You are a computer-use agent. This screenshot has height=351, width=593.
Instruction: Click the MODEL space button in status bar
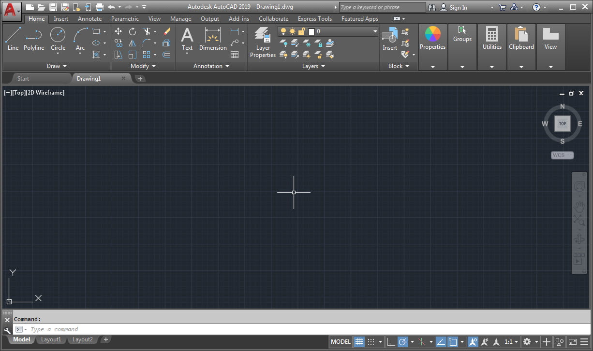tap(341, 342)
